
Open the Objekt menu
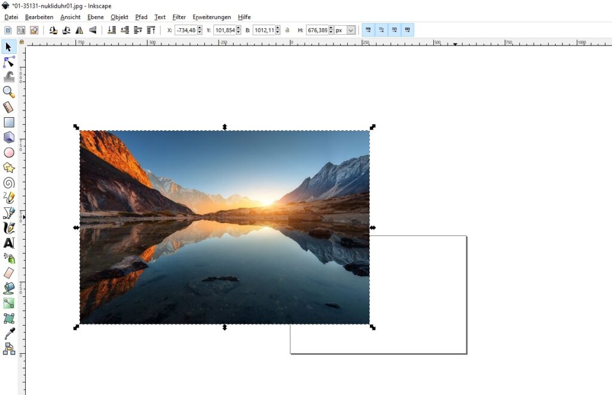(120, 17)
